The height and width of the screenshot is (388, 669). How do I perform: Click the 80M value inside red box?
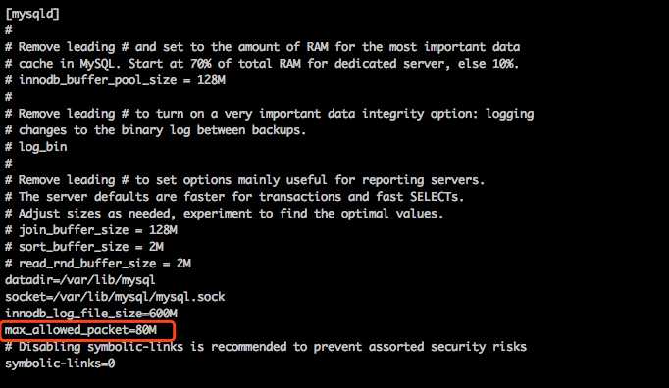tap(146, 330)
